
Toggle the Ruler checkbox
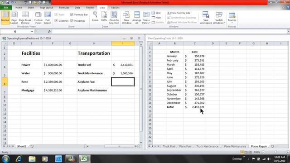(x=56, y=14)
